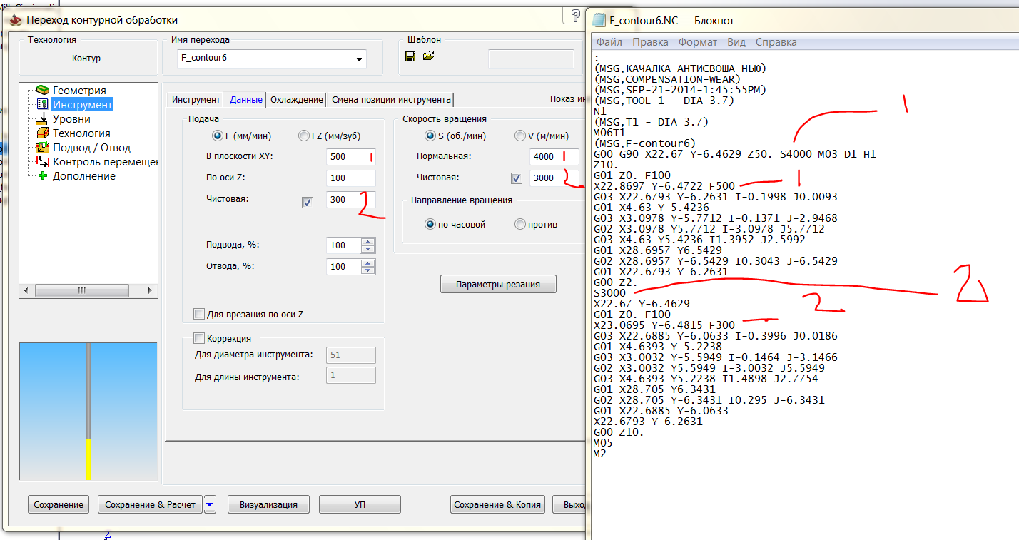
Task: Click the Notepad title bar document icon
Action: [x=599, y=20]
